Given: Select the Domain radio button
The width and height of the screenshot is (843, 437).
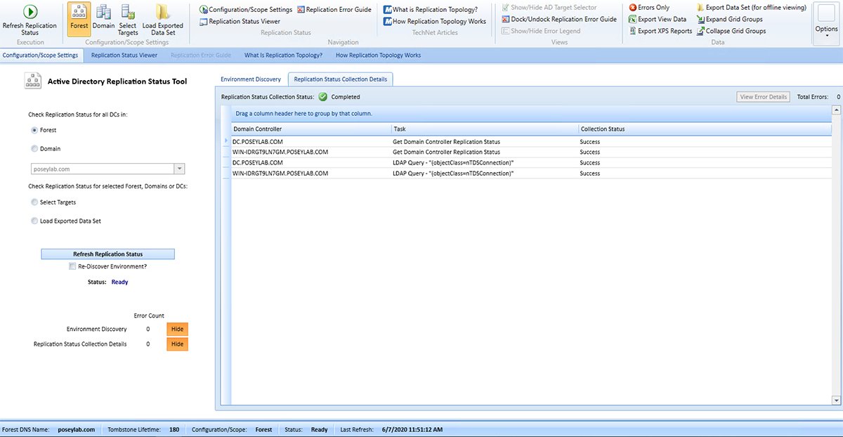Looking at the screenshot, I should [35, 149].
